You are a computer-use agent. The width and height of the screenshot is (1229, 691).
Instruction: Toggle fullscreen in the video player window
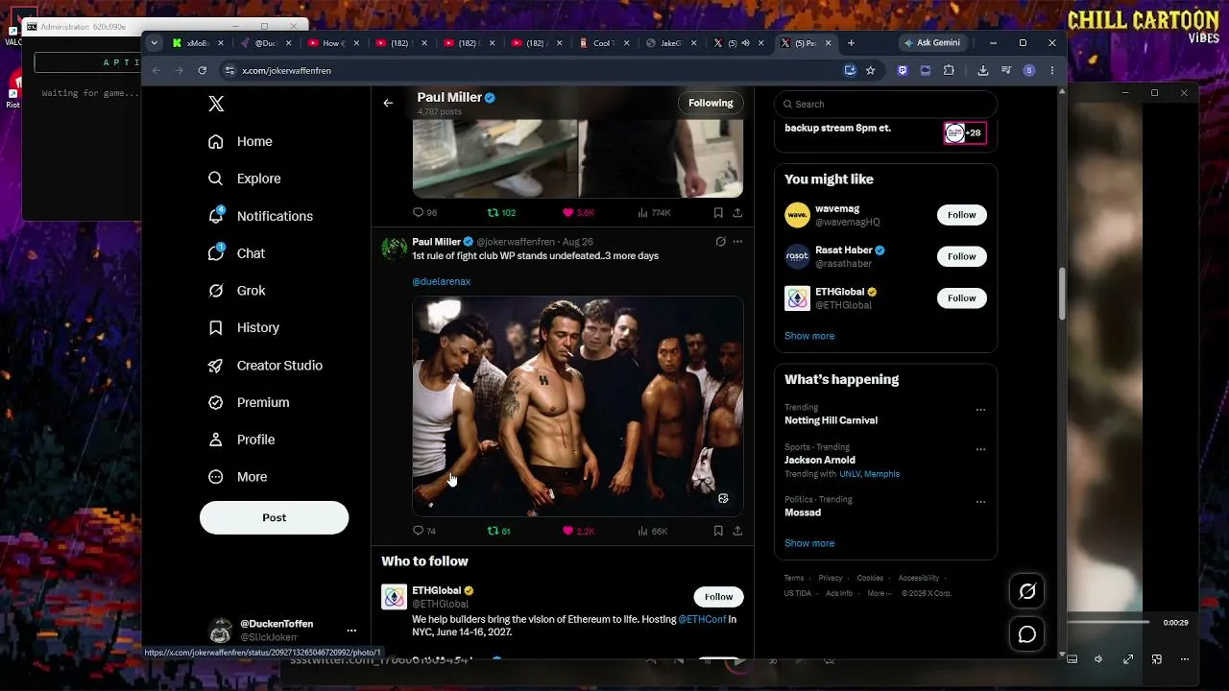tap(1128, 659)
